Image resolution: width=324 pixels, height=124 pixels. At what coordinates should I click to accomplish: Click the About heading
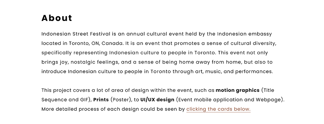click(x=57, y=18)
